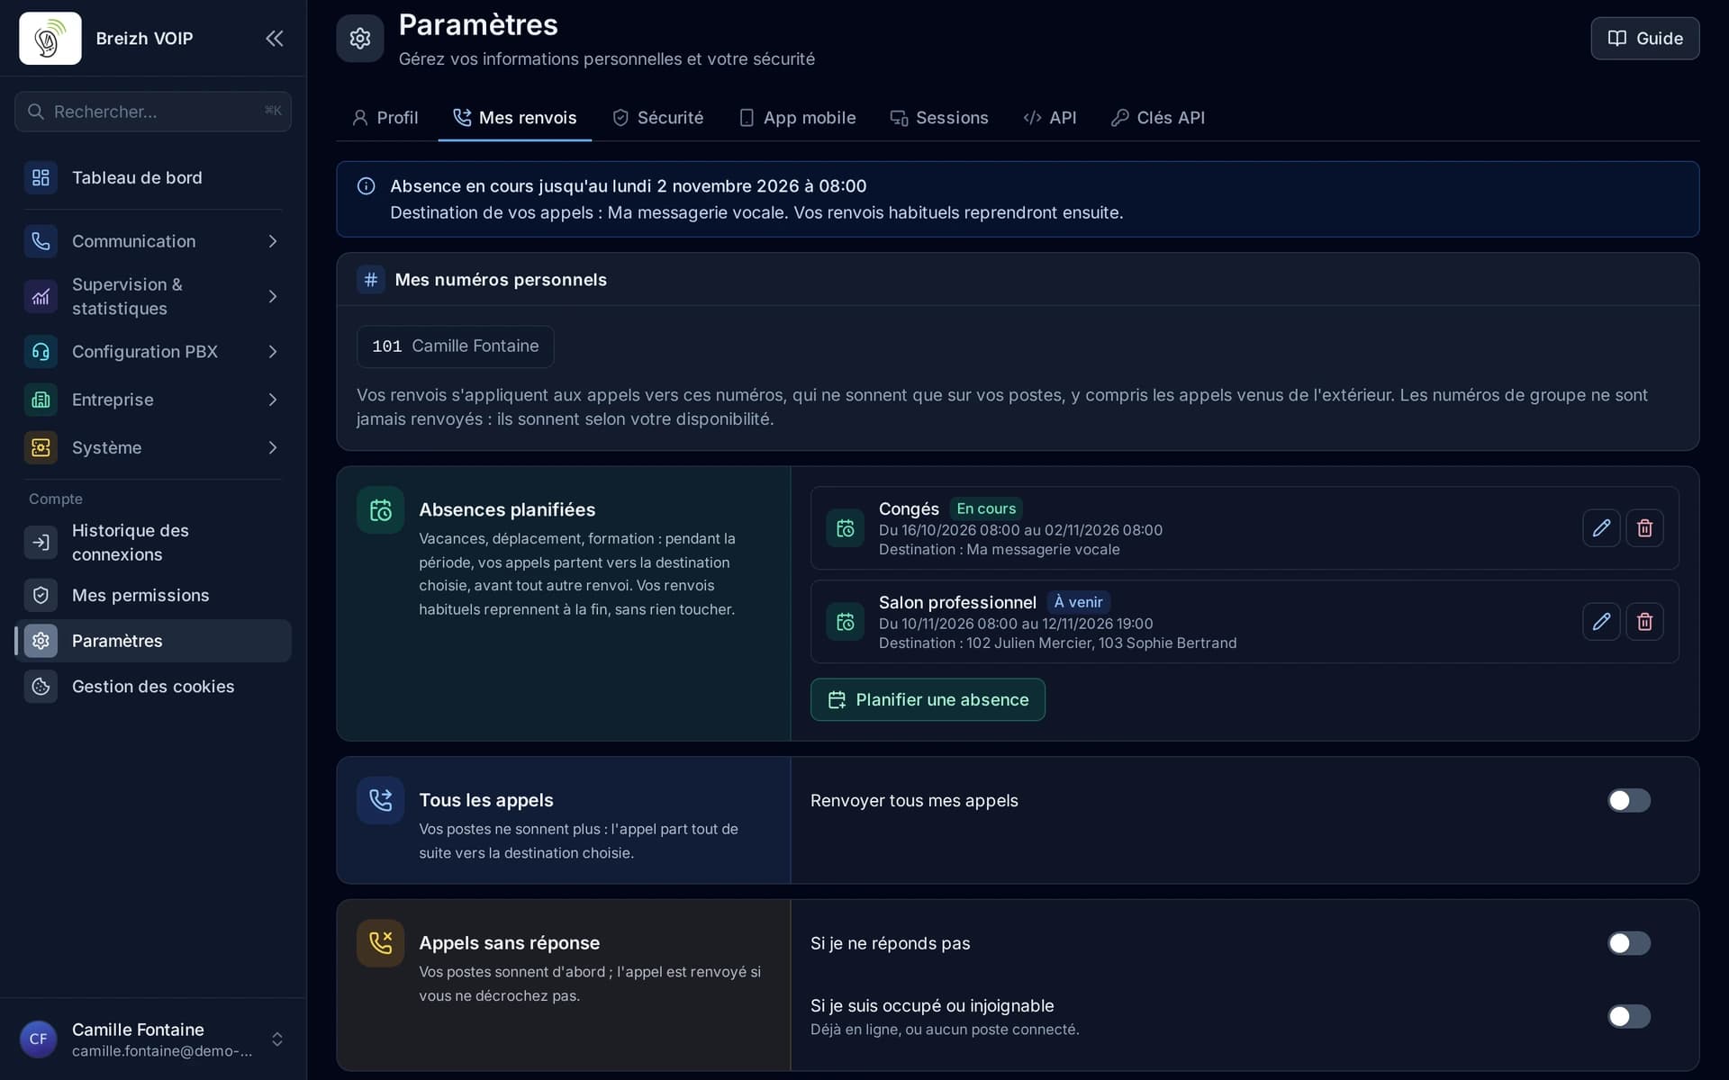Expand Configuration PBX chevron
Viewport: 1729px width, 1080px height.
(273, 352)
